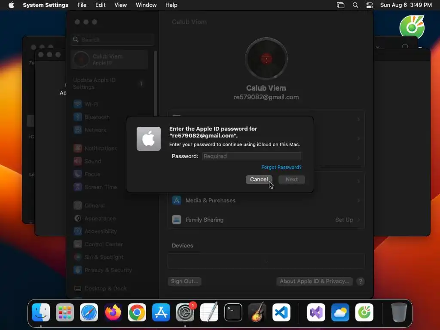
Task: Select General in the settings sidebar
Action: click(110, 206)
